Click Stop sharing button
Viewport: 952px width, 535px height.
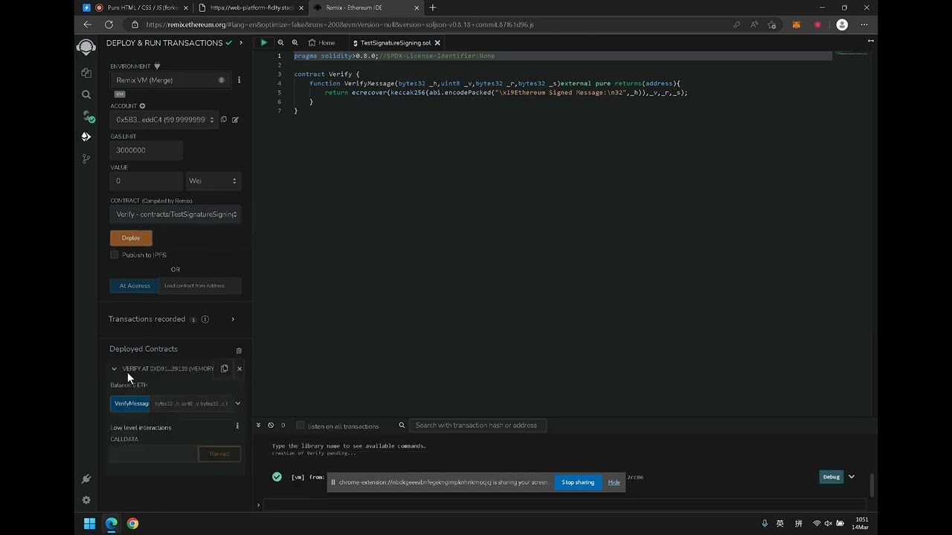click(x=578, y=482)
